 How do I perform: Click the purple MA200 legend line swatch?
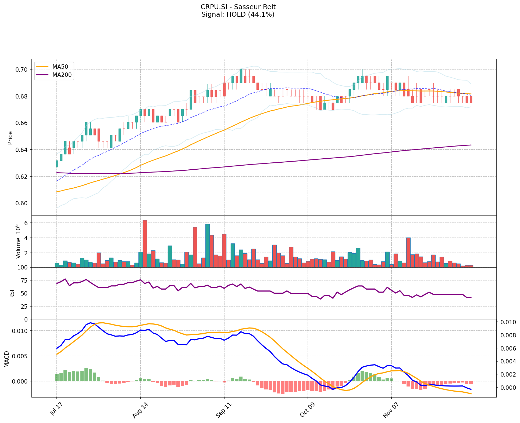click(42, 75)
